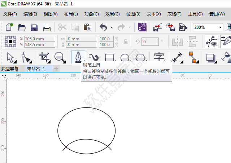Viewport: 231px width, 163px height.
Task: Switch to the 欢迎屏幕 tab
Action: coord(10,69)
